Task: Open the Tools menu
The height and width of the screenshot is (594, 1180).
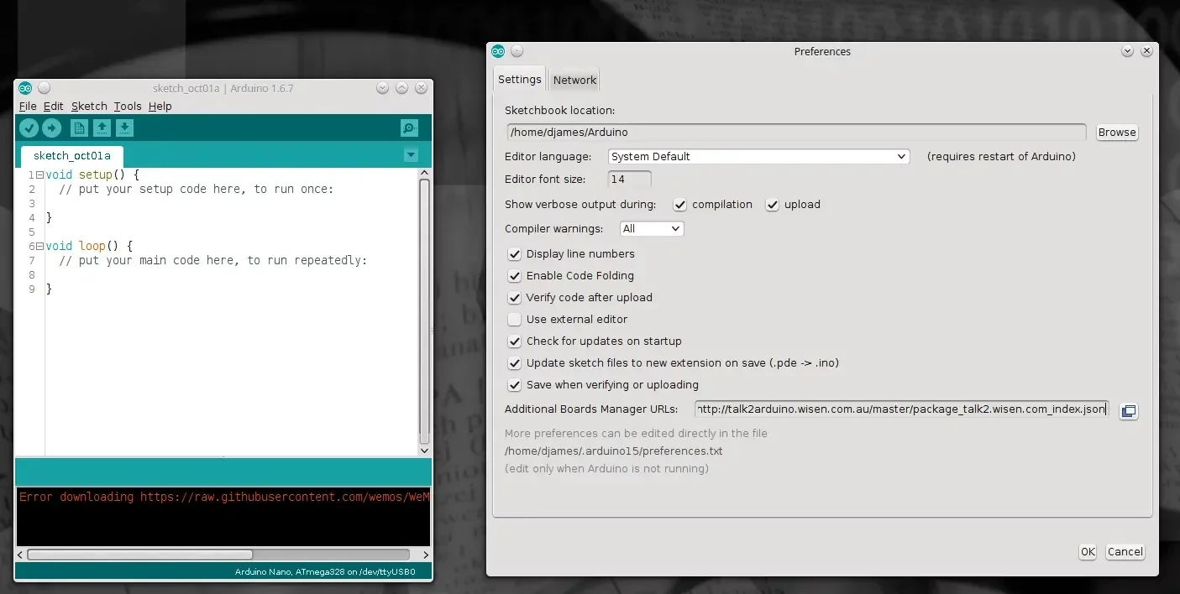Action: tap(128, 107)
